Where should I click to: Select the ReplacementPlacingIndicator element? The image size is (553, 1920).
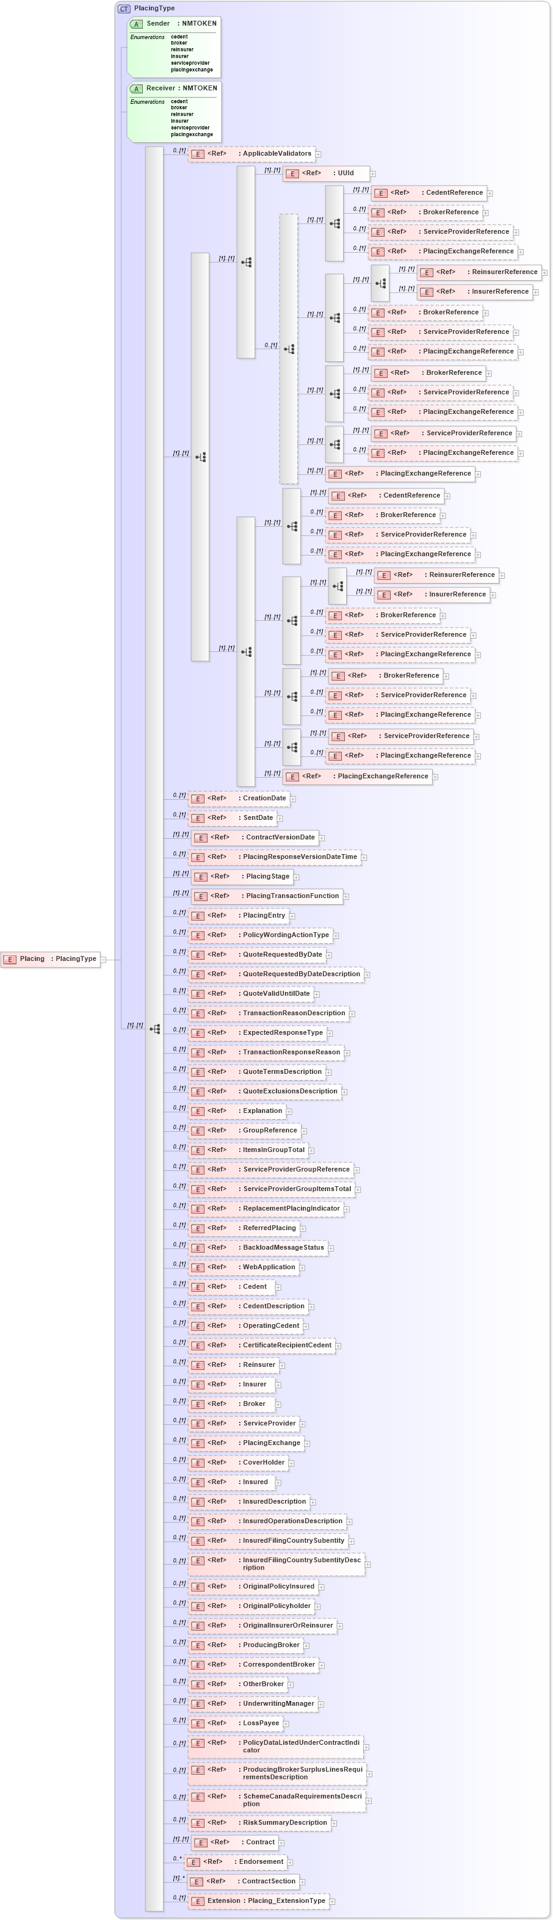(266, 1209)
